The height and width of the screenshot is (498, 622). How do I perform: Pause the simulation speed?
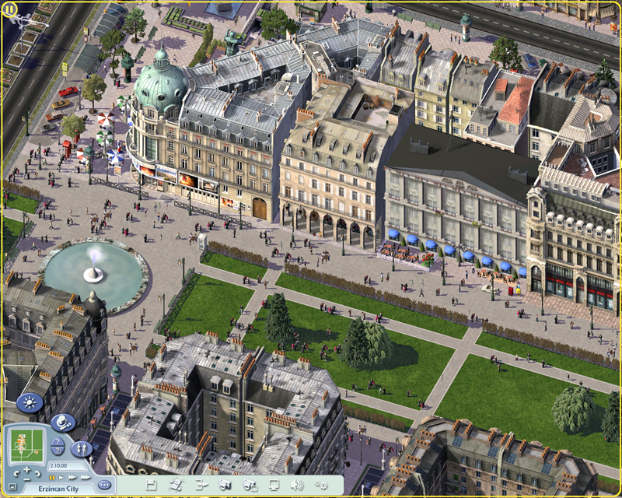52,477
